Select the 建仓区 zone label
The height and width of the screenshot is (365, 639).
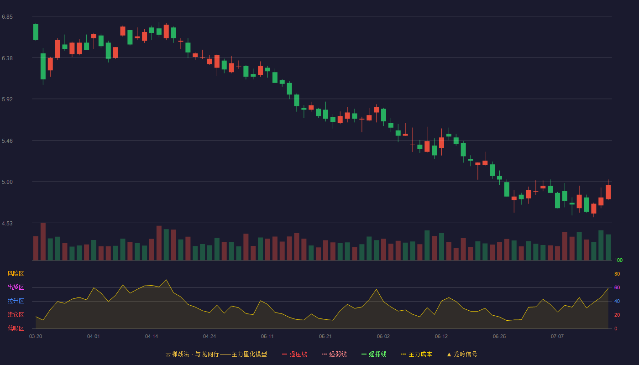(x=16, y=315)
